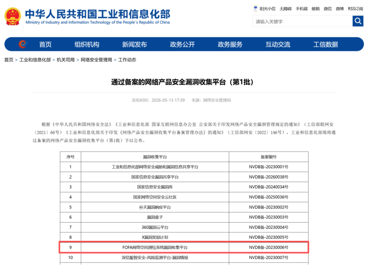Viewport: 367px width, 265px height.
Task: Click the 微博 link in header
Action: [x=340, y=9]
